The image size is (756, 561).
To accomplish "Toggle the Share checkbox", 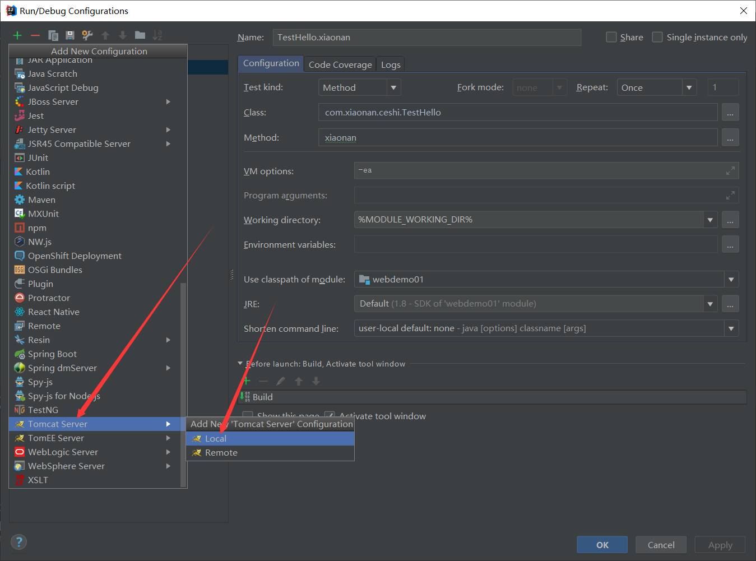I will pos(611,37).
